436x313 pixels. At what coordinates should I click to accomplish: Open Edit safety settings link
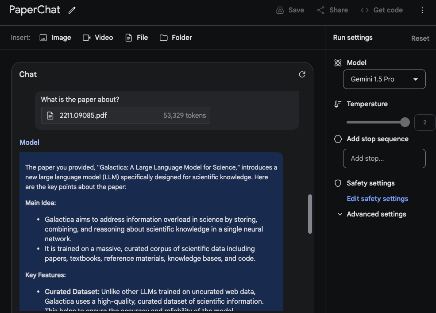click(377, 199)
